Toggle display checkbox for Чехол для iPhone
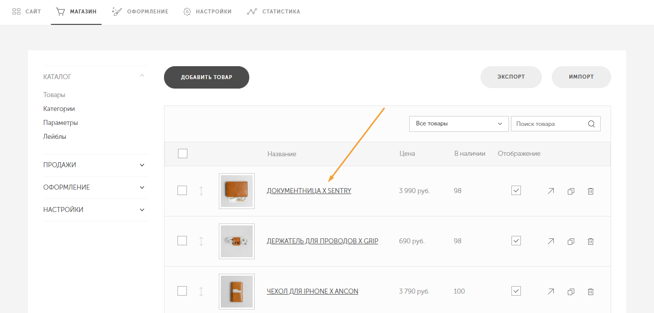This screenshot has width=654, height=313. pos(516,291)
